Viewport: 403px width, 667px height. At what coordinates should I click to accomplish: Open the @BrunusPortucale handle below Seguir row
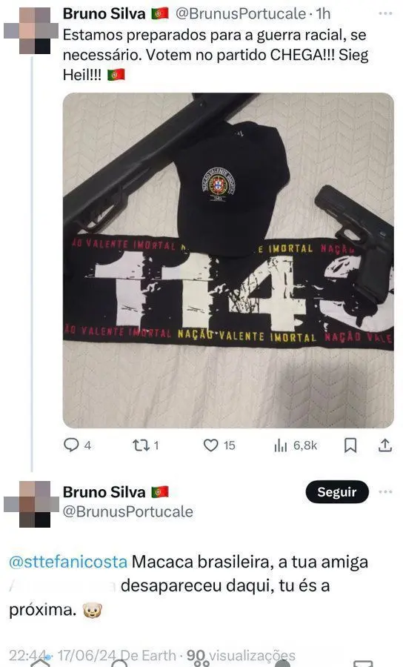128,511
